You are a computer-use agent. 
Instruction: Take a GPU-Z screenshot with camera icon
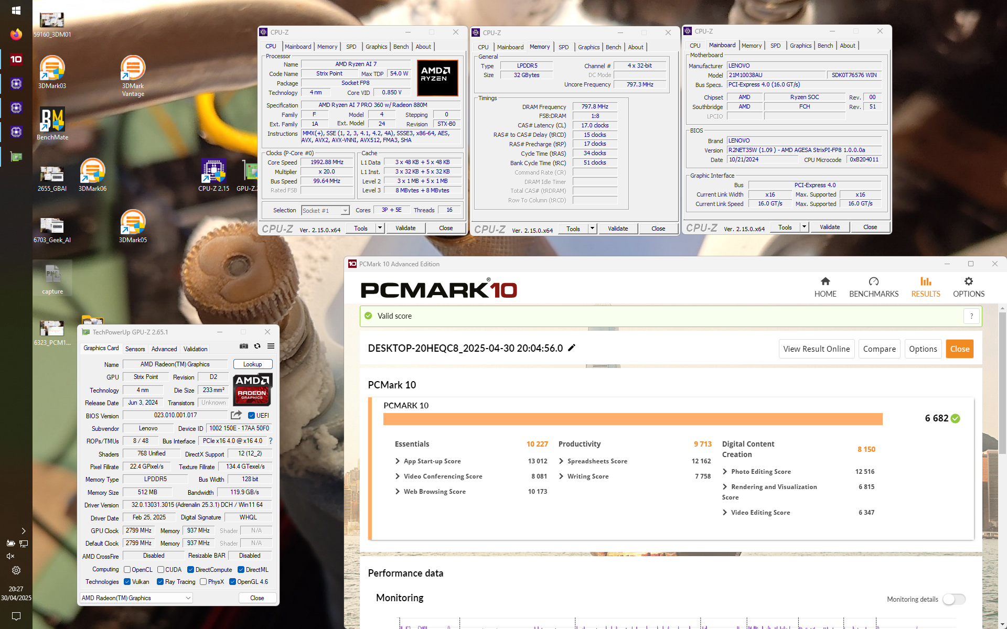pyautogui.click(x=244, y=346)
